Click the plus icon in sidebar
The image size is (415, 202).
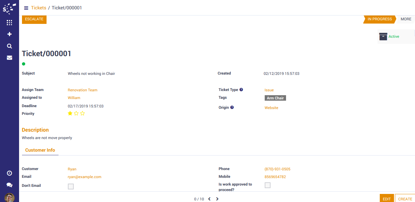coord(9,34)
